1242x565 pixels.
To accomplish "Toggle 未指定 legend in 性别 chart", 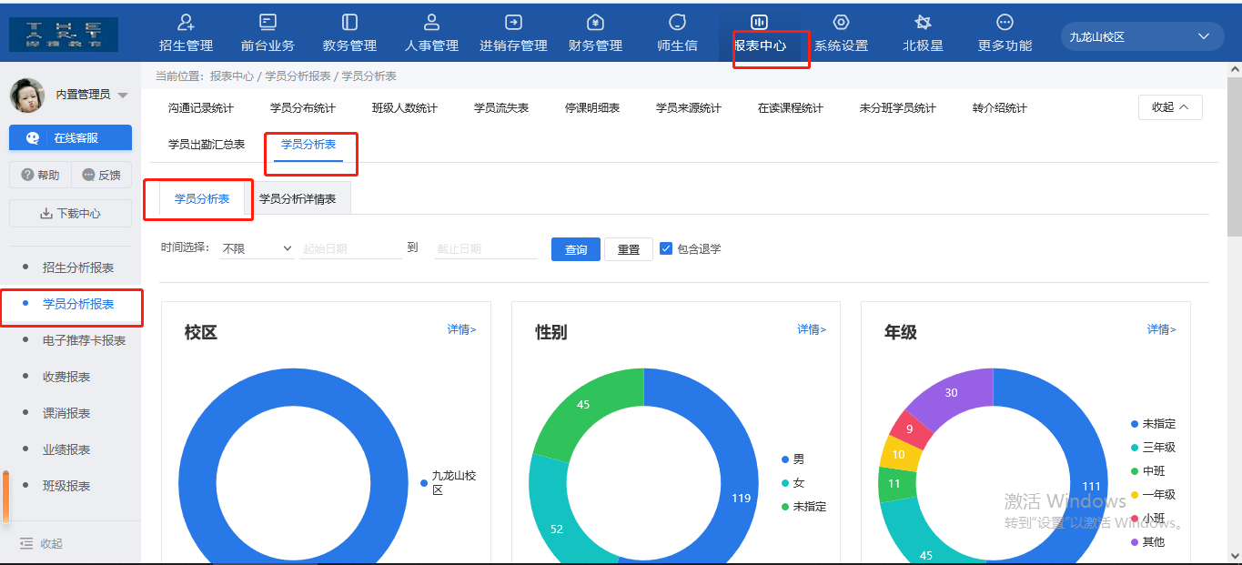I will click(x=803, y=507).
